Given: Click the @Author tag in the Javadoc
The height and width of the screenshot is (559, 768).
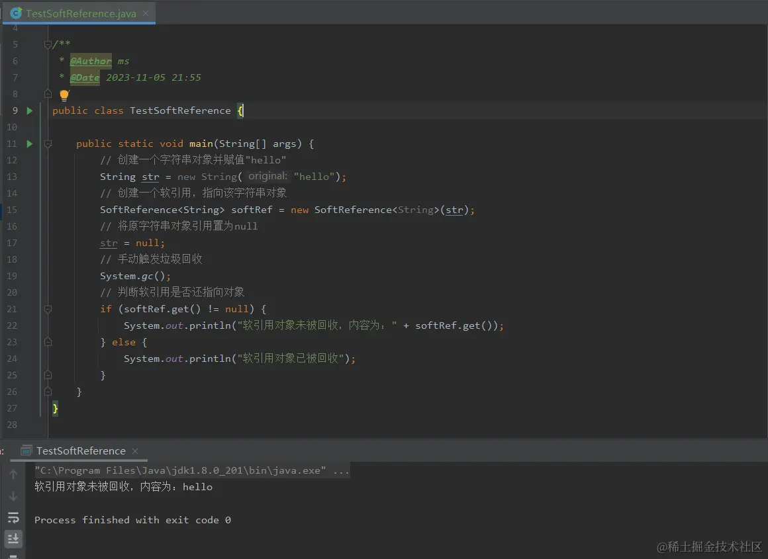Looking at the screenshot, I should pos(91,61).
